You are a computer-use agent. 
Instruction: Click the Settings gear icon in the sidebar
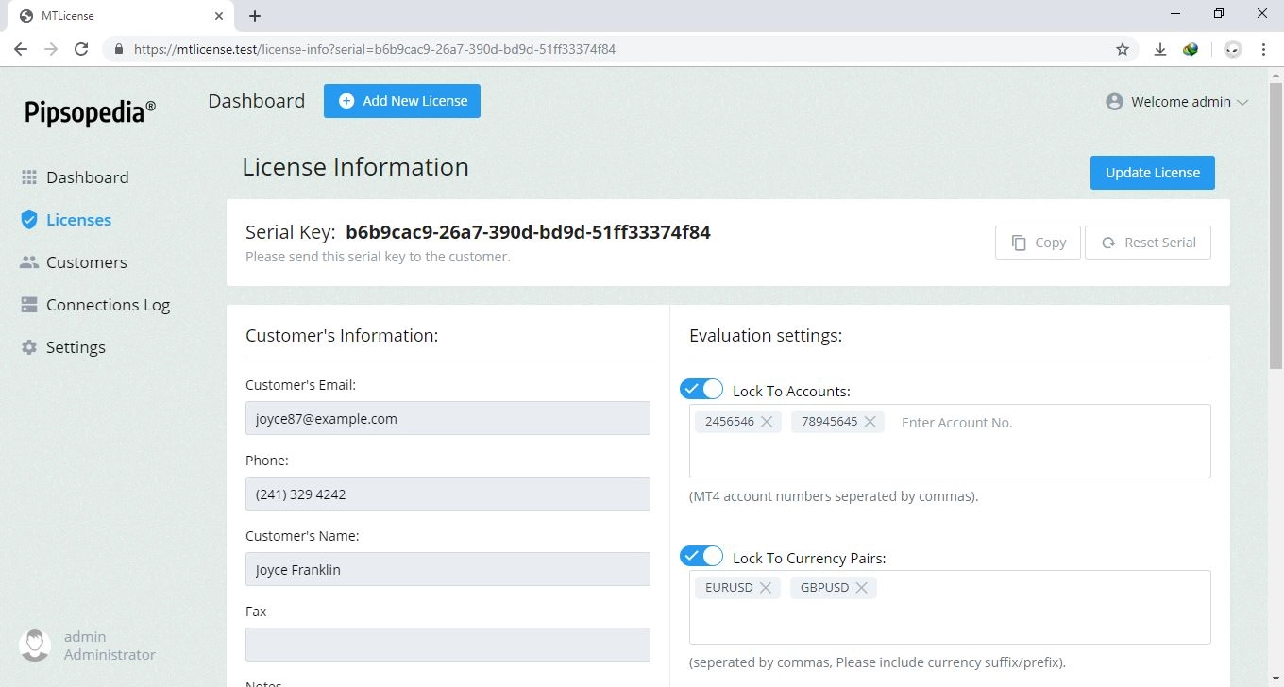28,347
